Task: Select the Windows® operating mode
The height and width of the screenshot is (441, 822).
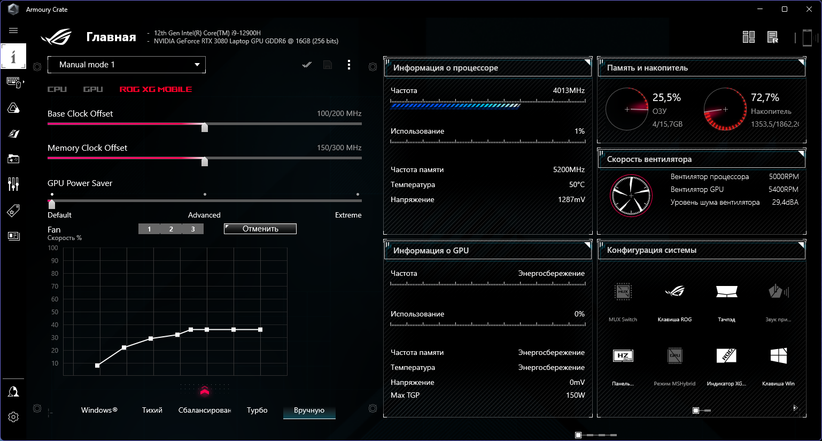Action: tap(99, 410)
